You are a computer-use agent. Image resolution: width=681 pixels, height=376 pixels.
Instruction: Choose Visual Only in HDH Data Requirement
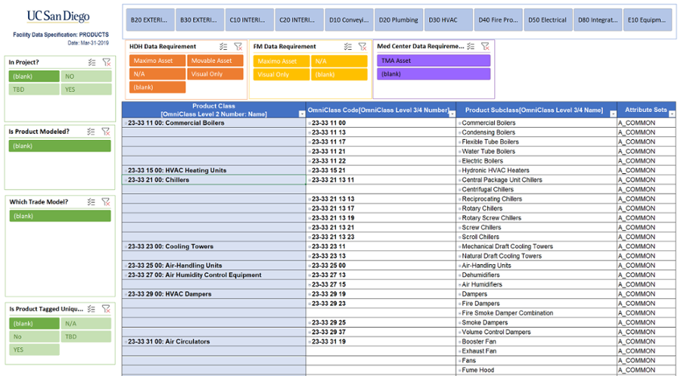coord(216,74)
